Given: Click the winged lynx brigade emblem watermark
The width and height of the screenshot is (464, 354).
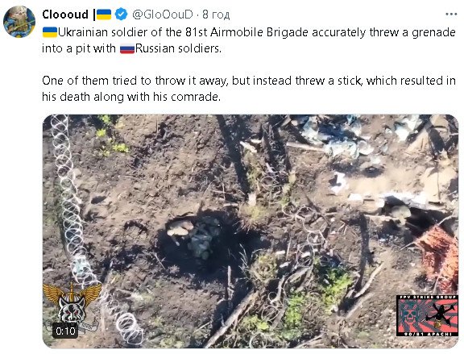Looking at the screenshot, I should pos(72,304).
